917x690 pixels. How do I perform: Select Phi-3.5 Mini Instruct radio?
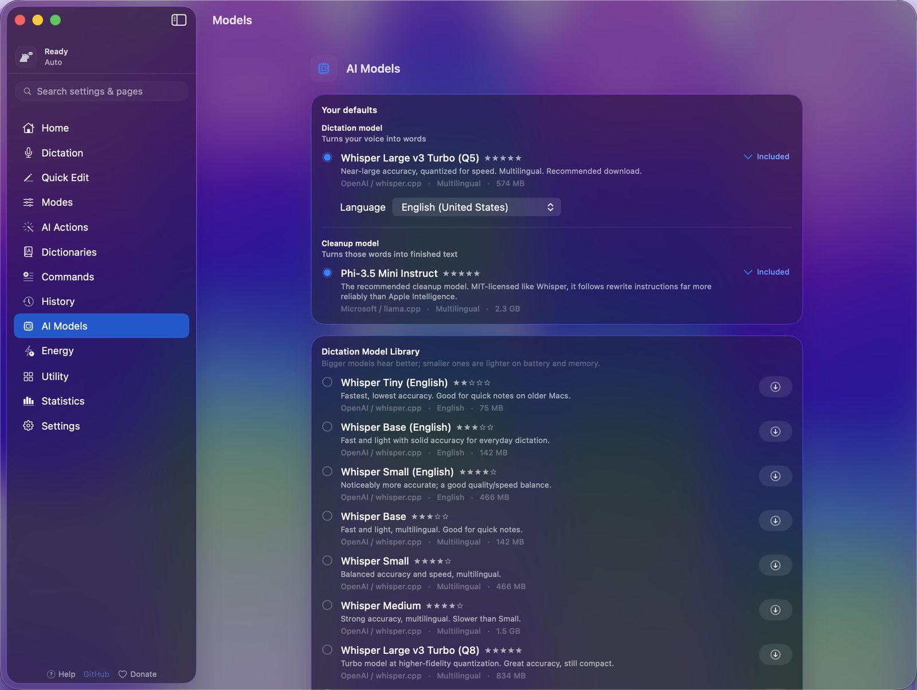(x=327, y=273)
